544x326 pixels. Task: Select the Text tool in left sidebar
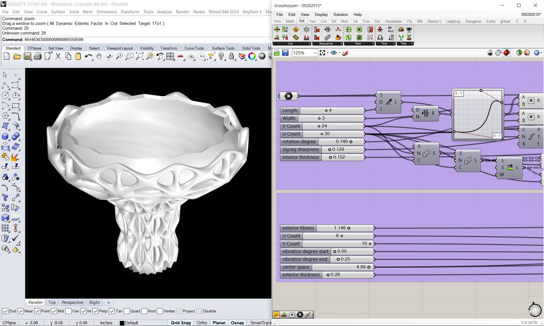(5, 197)
